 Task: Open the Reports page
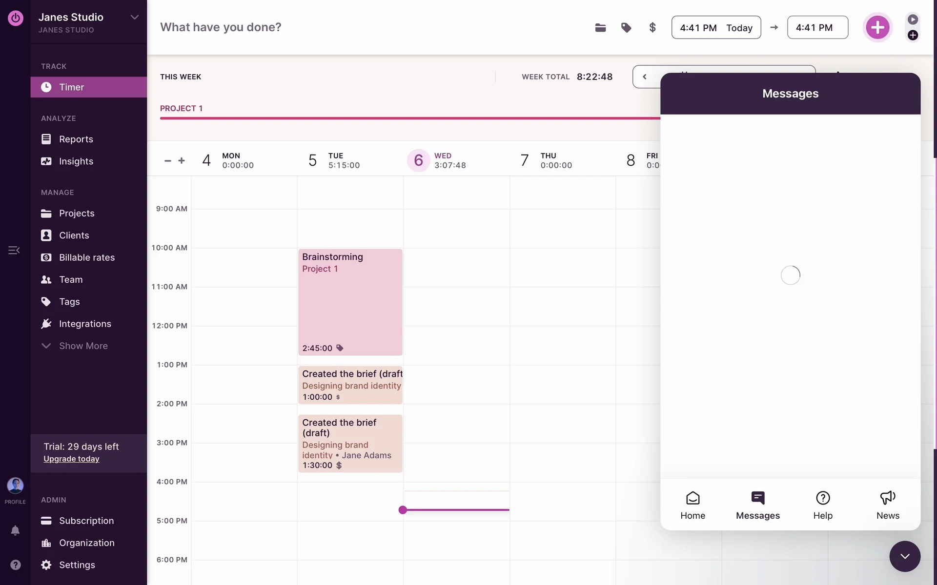[76, 139]
